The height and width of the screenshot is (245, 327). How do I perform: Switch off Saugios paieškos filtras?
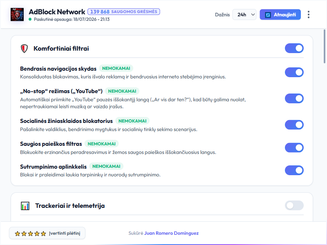point(294,148)
